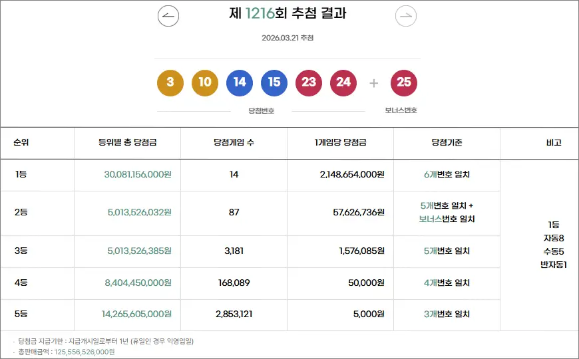Click the 제 1216회 추첨 결과 title
Screen dimensions: 579x359
click(x=288, y=13)
